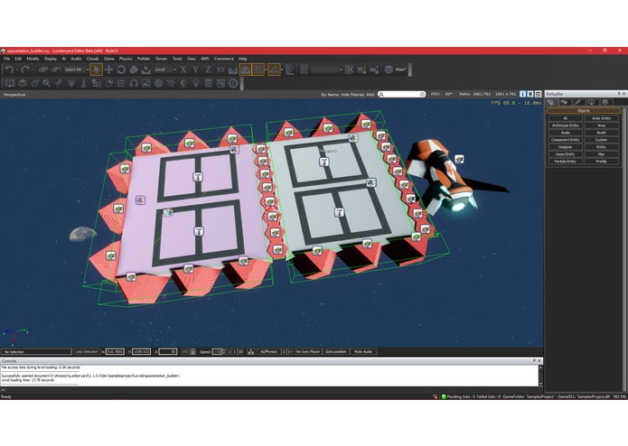Open the Select All filter dropdown
Screen dimensions: 628x446
76,70
